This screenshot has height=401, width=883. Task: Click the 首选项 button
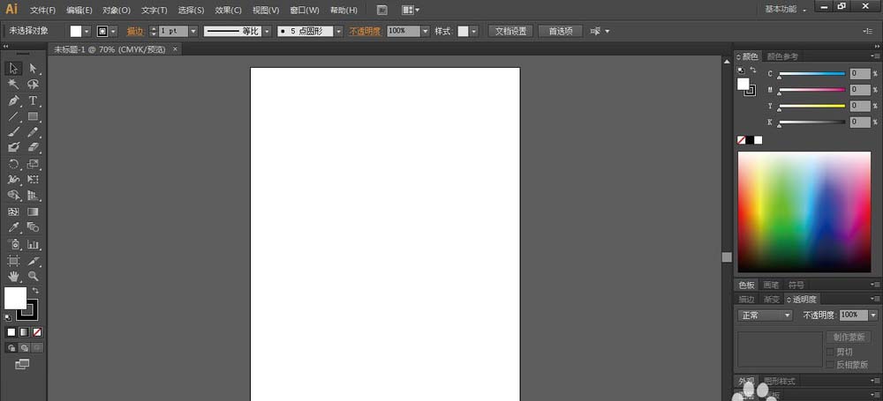560,31
